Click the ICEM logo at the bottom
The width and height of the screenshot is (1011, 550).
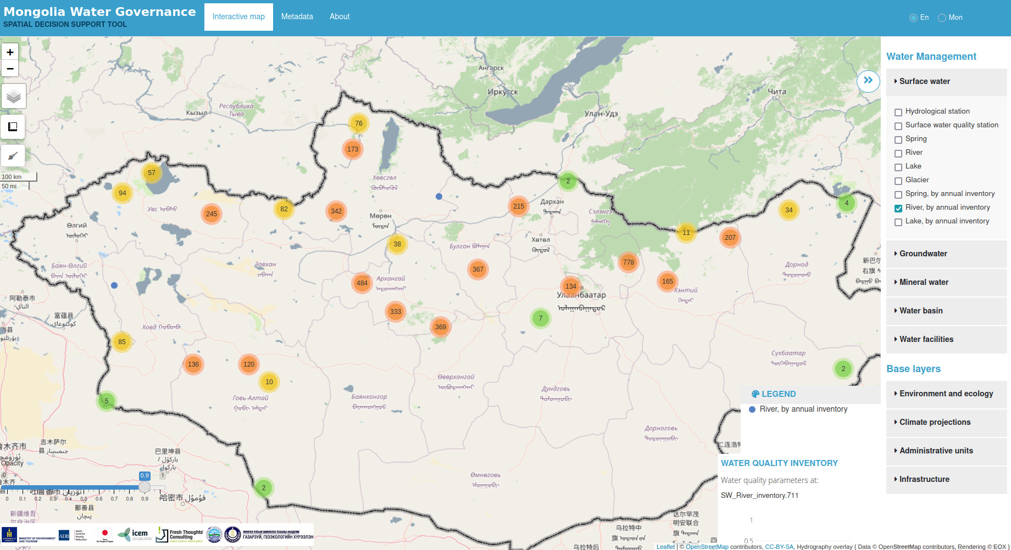[135, 534]
